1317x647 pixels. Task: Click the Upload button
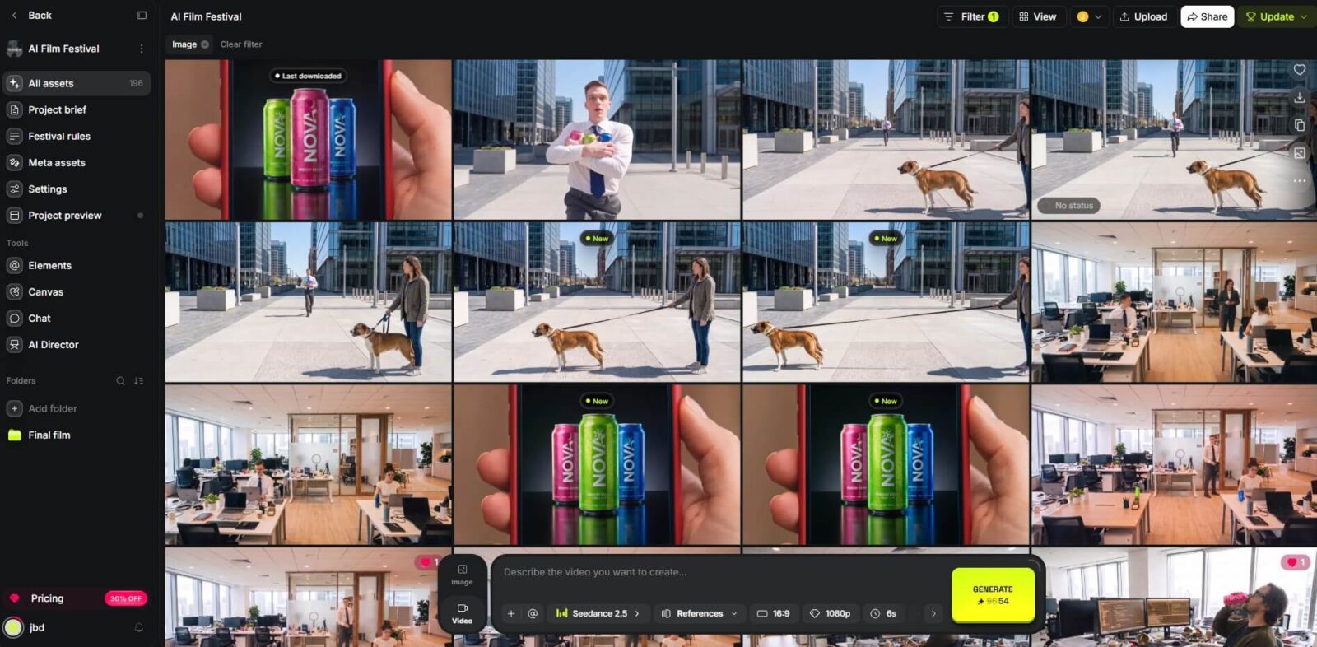1144,16
